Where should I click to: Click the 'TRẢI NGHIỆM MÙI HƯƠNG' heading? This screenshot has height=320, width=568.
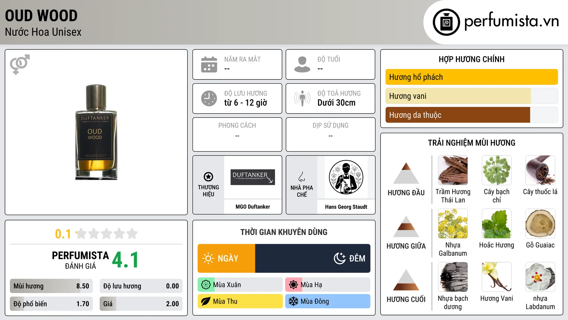click(471, 143)
